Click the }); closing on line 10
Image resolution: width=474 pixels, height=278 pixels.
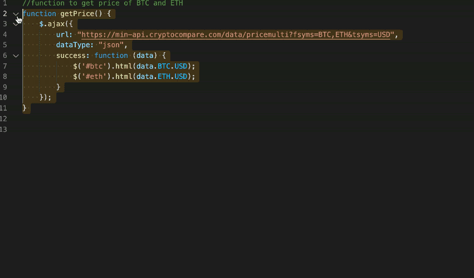[x=45, y=97]
